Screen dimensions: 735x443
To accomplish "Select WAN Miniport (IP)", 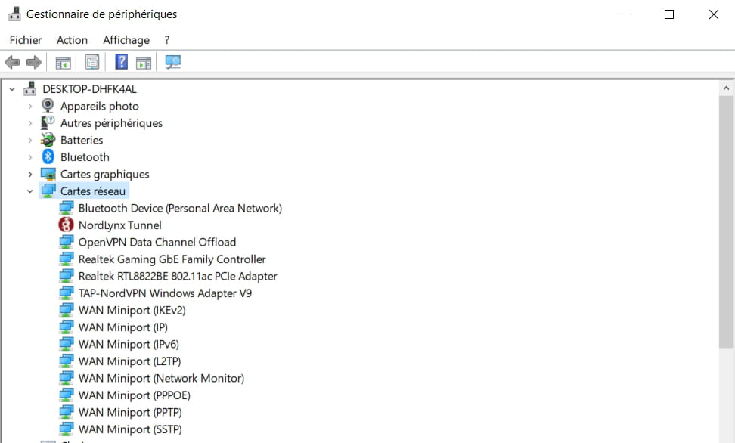I will click(122, 327).
